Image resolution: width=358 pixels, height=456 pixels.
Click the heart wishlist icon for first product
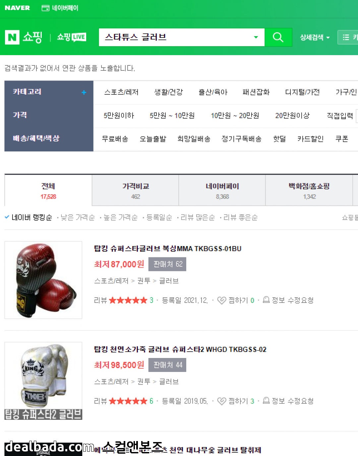click(221, 300)
